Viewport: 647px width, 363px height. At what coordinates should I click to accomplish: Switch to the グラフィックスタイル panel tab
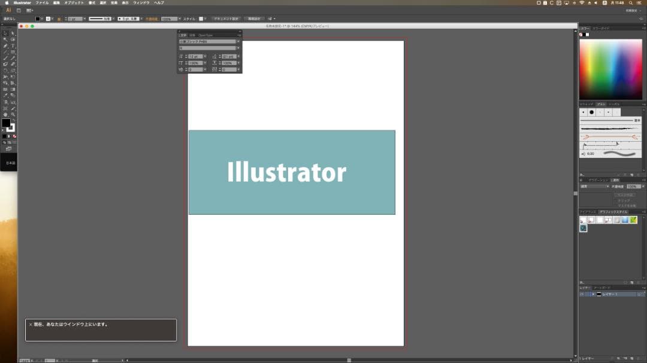[x=613, y=212]
